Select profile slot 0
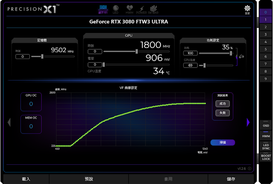Screen dimensions: 273x184 [265, 12]
